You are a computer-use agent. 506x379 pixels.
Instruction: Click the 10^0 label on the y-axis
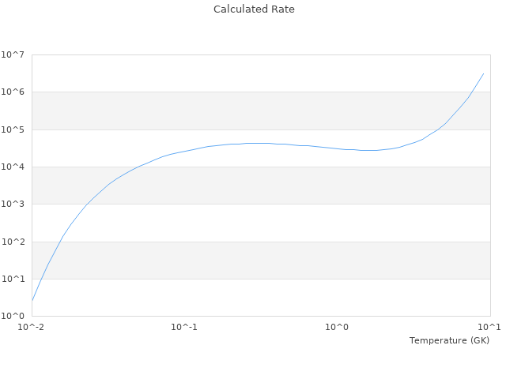pos(13,316)
